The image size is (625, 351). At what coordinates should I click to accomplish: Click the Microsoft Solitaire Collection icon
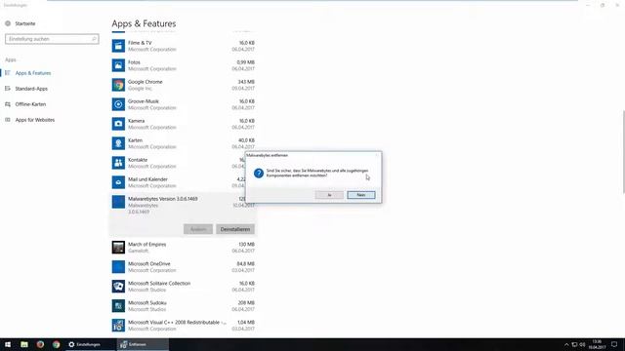(118, 286)
